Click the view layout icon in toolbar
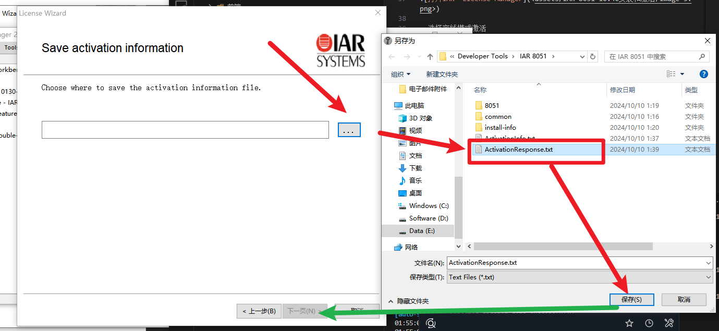 [671, 74]
